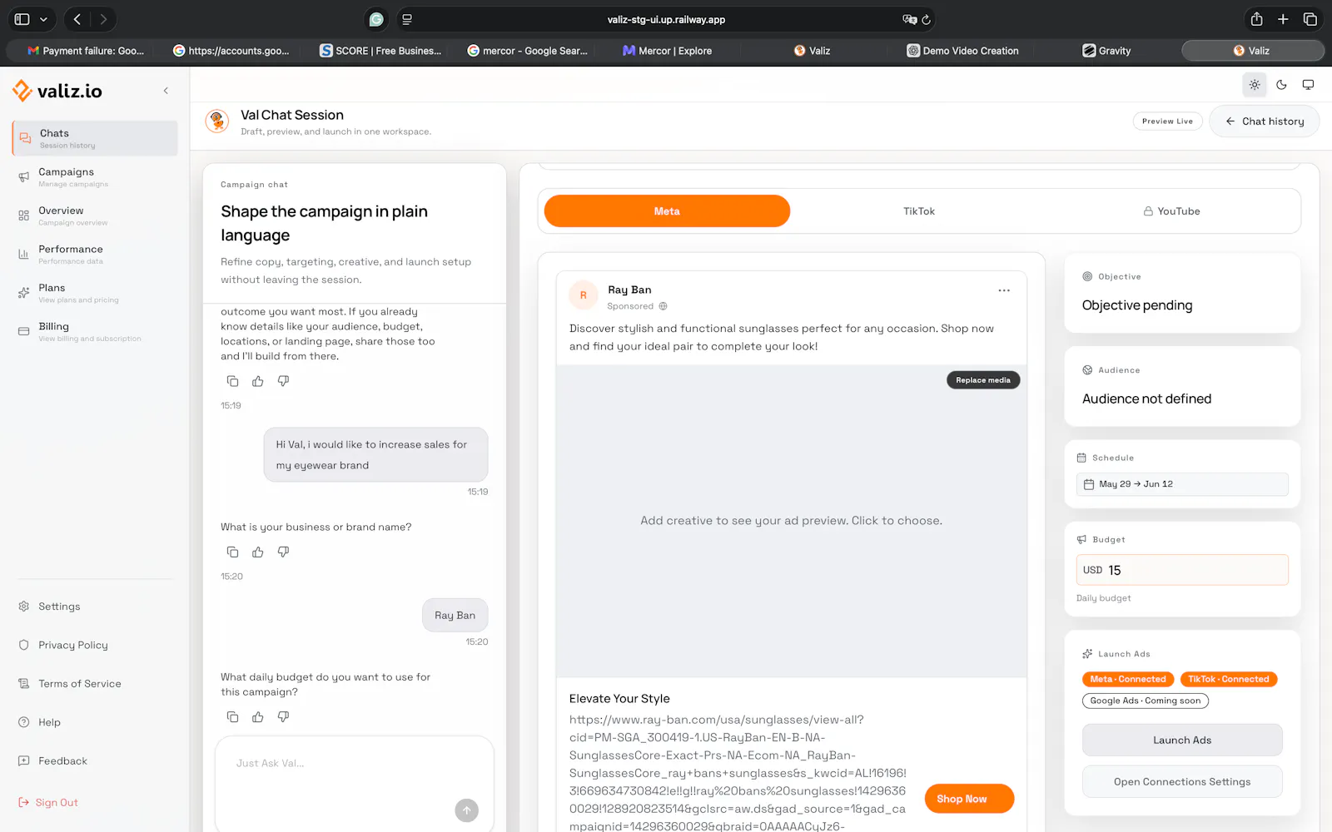Open sidebar dropdown arrow in browser toolbar
The image size is (1332, 832).
[x=43, y=19]
